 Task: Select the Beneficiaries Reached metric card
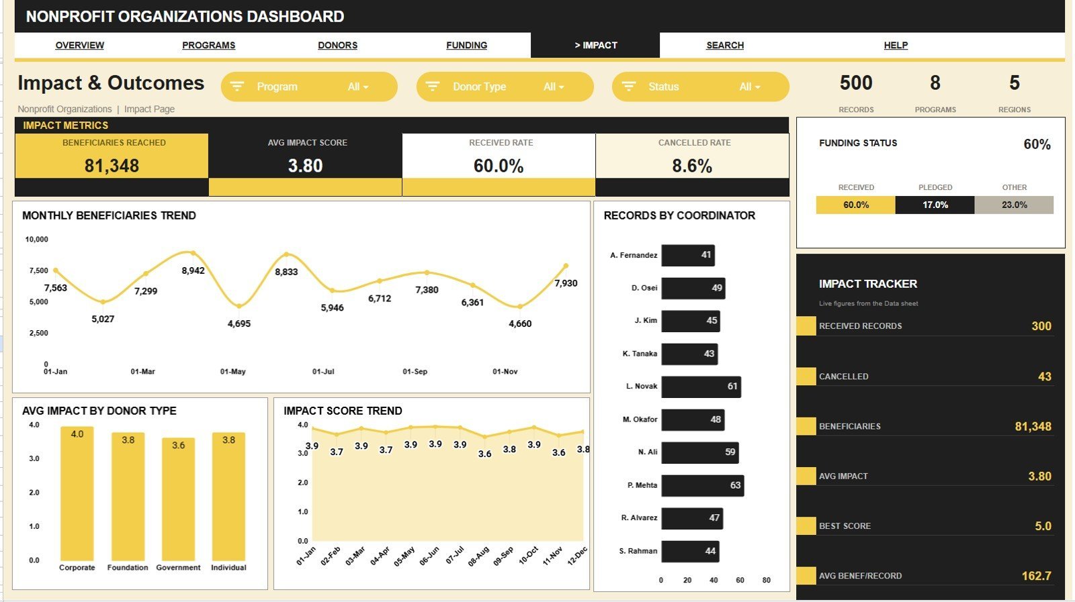point(112,156)
